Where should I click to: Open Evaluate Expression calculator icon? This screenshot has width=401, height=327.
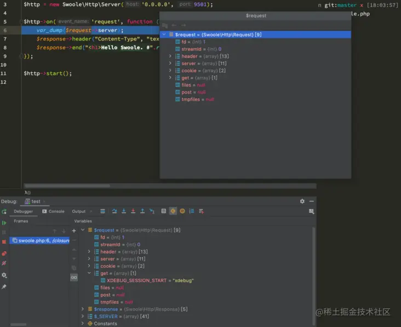click(x=164, y=211)
